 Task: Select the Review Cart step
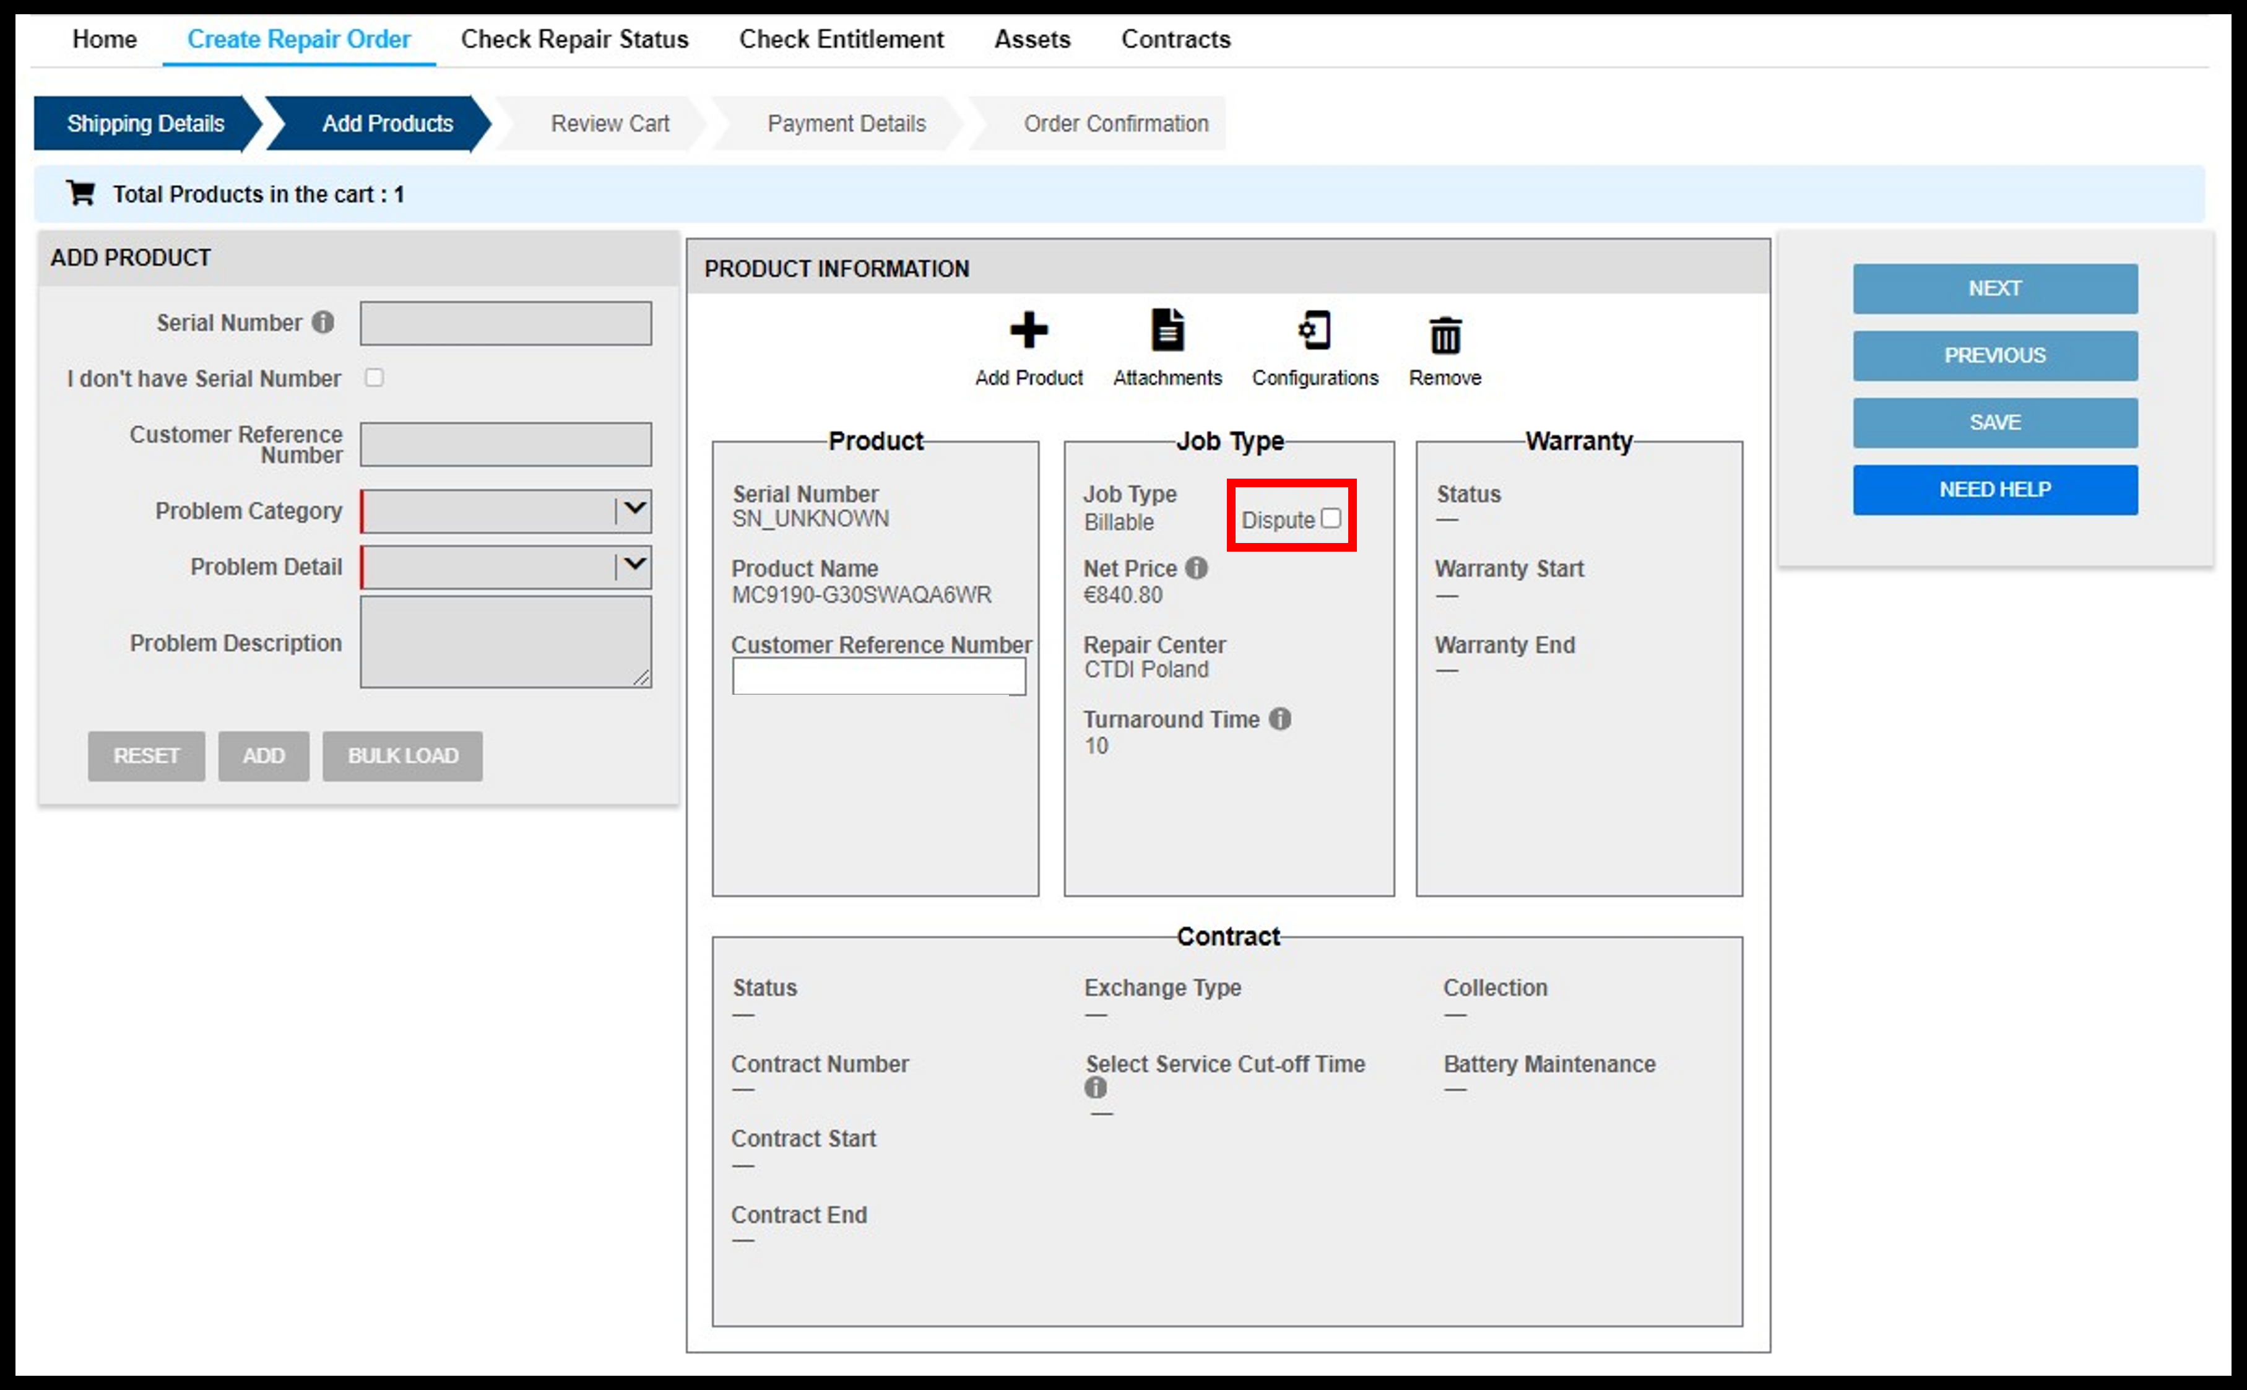tap(610, 123)
